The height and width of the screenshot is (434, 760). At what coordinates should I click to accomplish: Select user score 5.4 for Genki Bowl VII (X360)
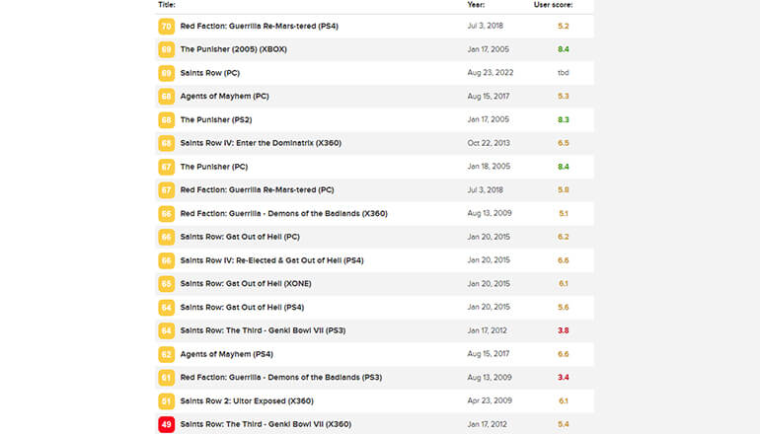564,424
